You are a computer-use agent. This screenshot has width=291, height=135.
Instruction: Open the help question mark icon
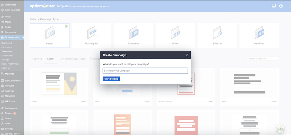click(281, 6)
